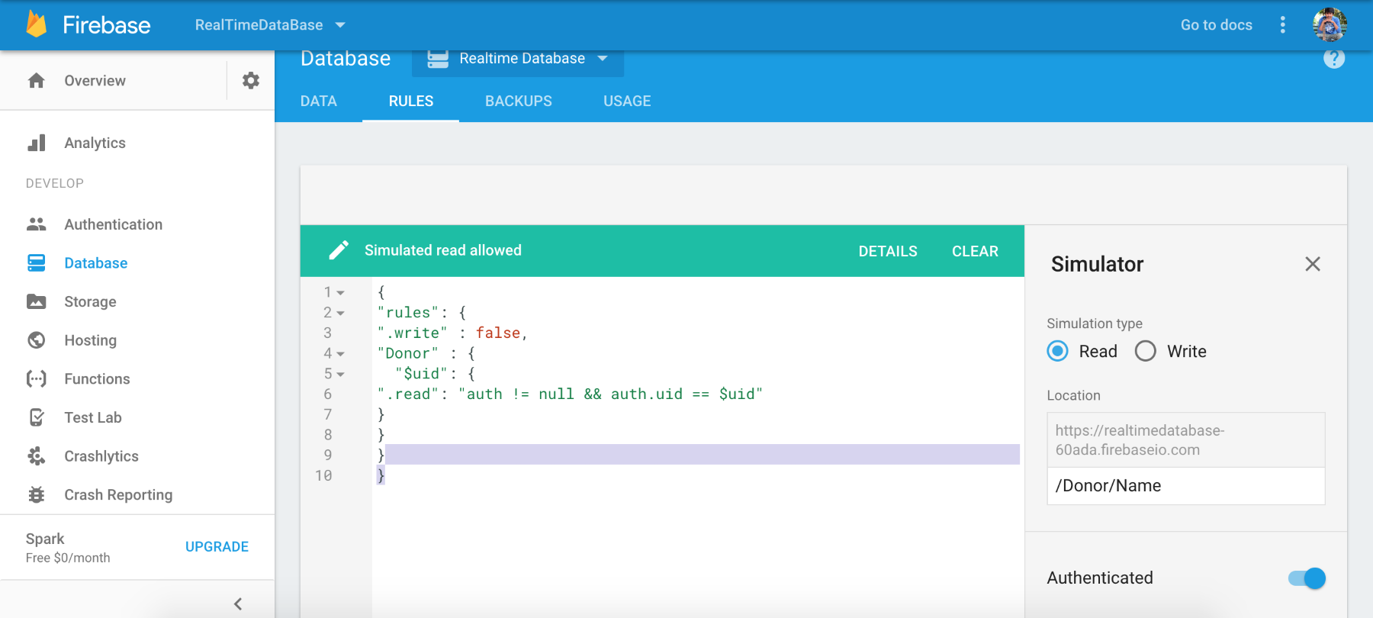Click the Functions brackets icon

point(37,379)
